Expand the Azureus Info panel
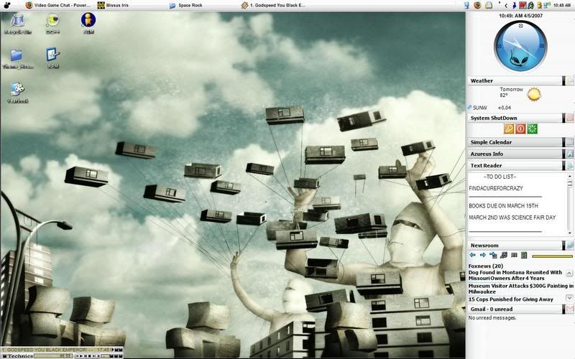Image resolution: width=575 pixels, height=359 pixels. [515, 154]
